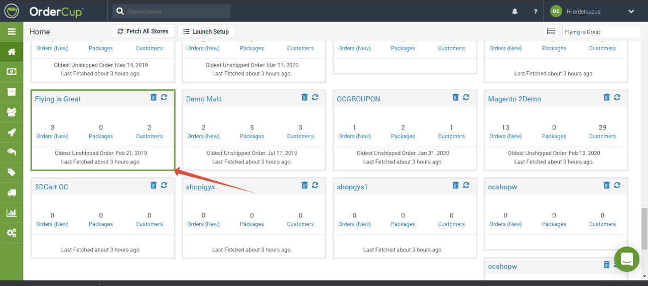
Task: Open the reply-all arrows sidebar icon
Action: click(x=12, y=152)
